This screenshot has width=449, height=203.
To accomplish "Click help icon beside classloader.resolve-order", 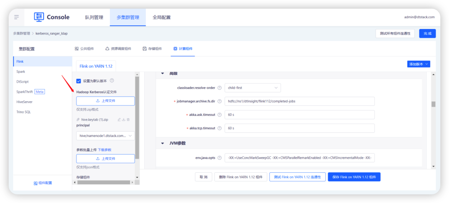I will click(x=220, y=88).
